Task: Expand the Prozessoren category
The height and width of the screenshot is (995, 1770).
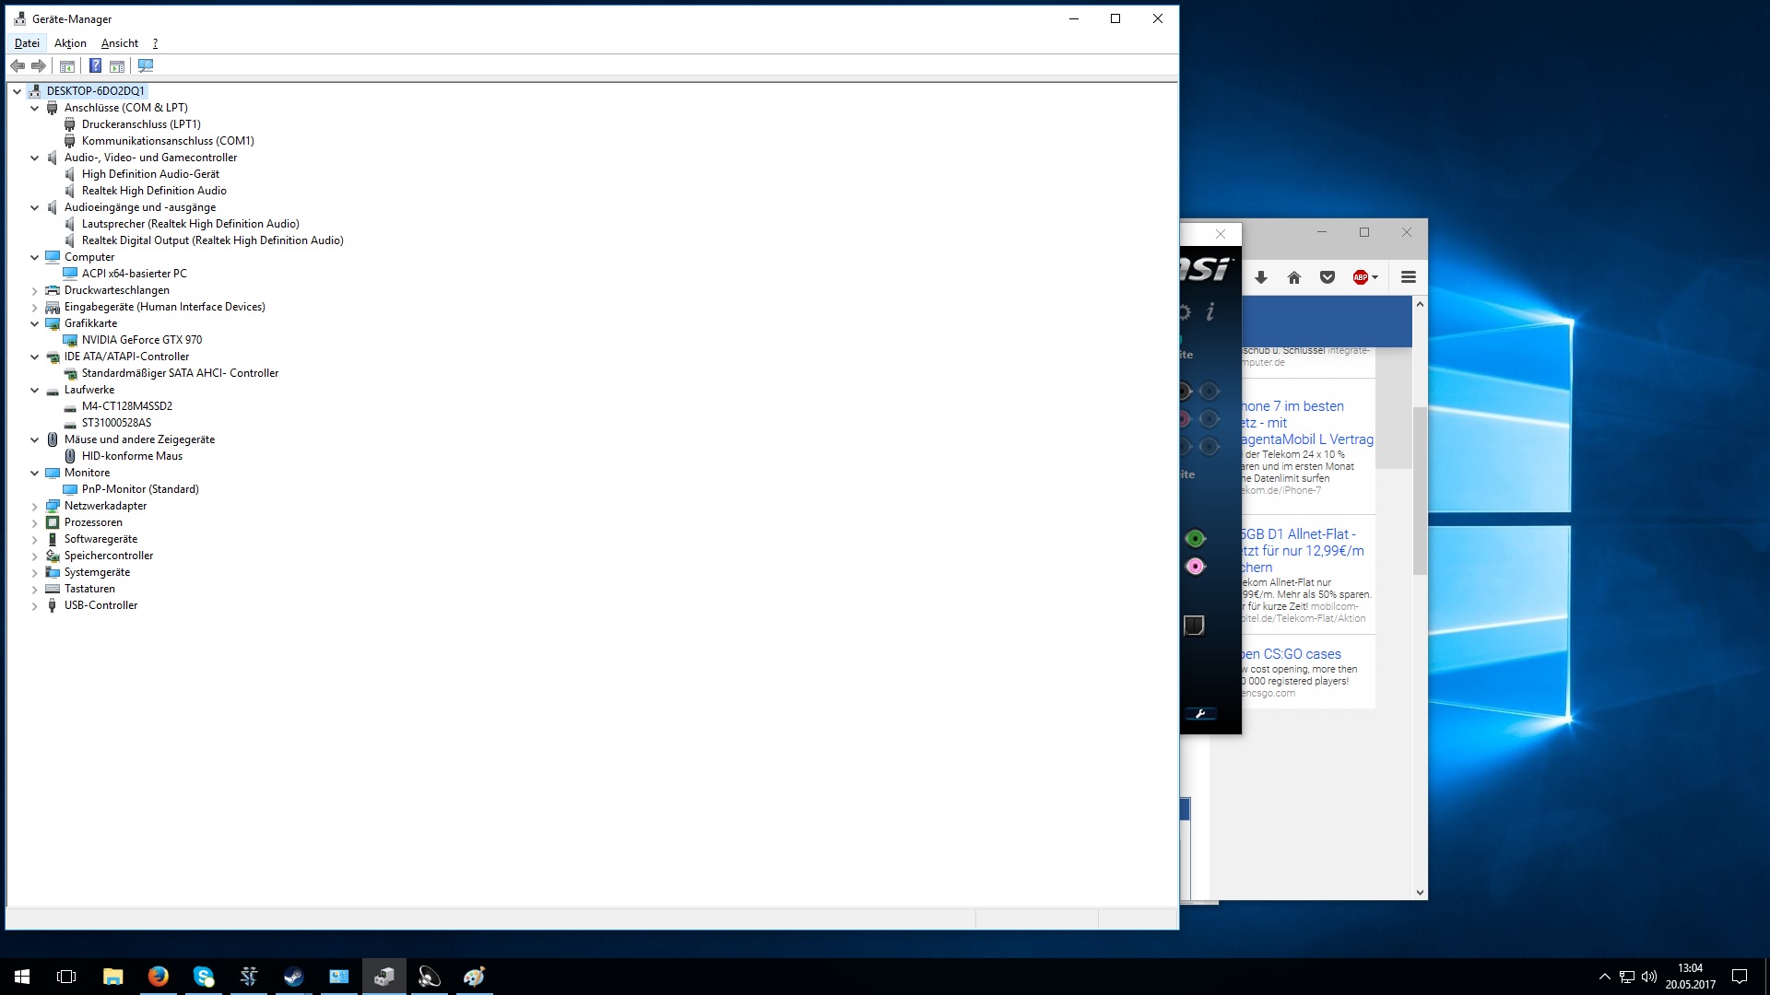Action: click(35, 523)
